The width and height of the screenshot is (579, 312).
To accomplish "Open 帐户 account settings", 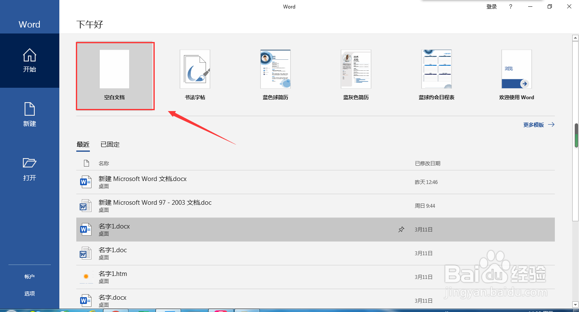I will [30, 276].
